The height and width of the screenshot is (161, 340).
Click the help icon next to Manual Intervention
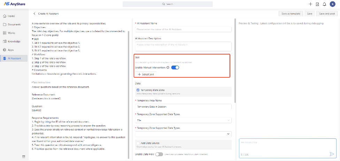coord(168,67)
